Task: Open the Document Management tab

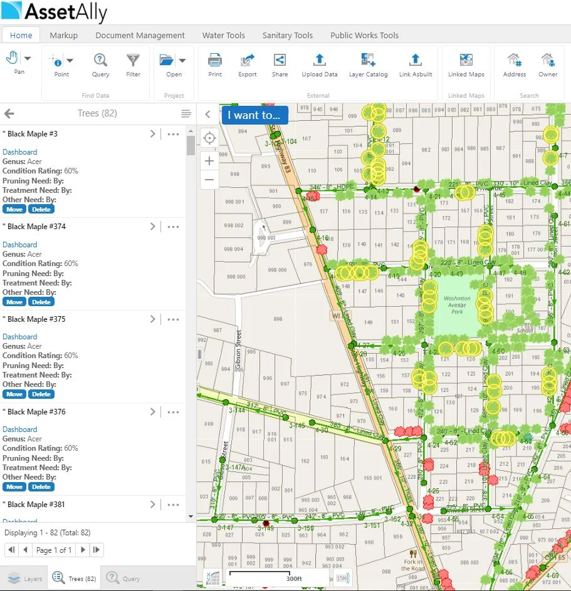Action: (x=140, y=35)
